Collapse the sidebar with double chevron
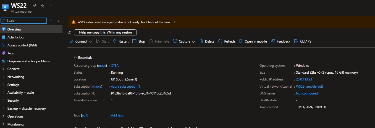This screenshot has height=128, width=375. 58,21
